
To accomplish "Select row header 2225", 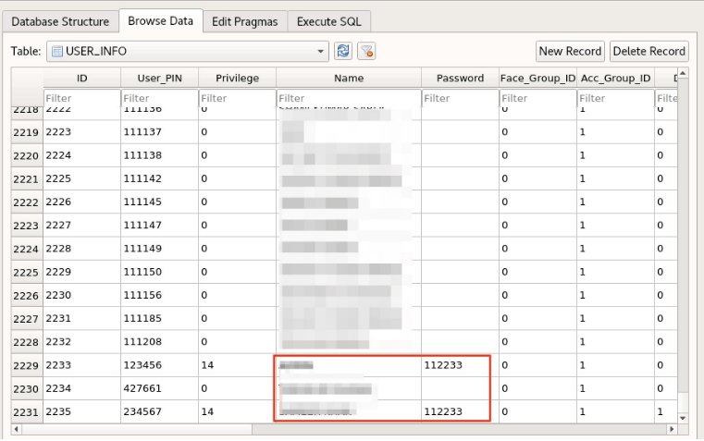I will point(27,273).
